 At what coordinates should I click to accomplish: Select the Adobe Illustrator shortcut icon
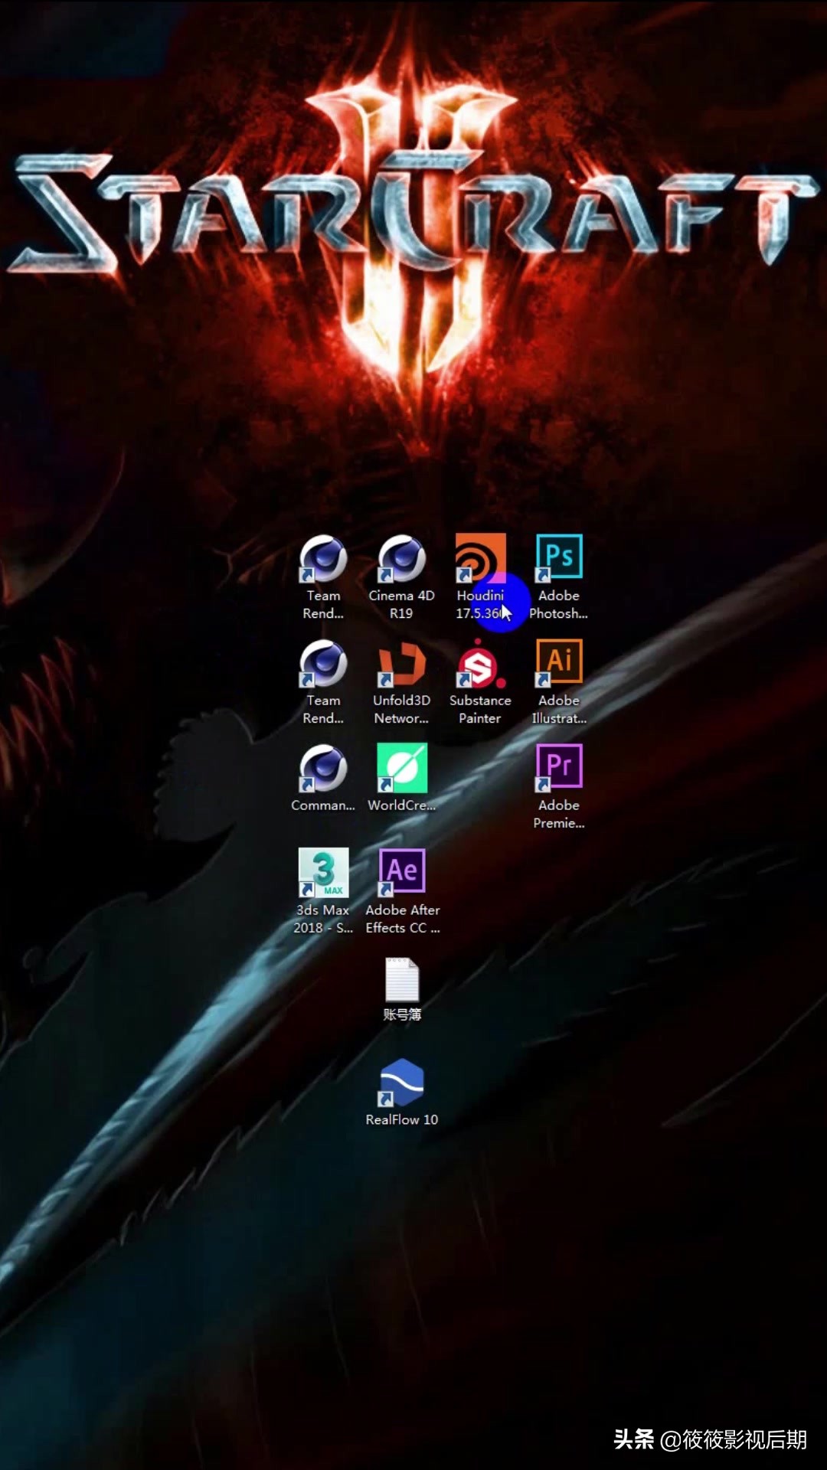[x=559, y=661]
